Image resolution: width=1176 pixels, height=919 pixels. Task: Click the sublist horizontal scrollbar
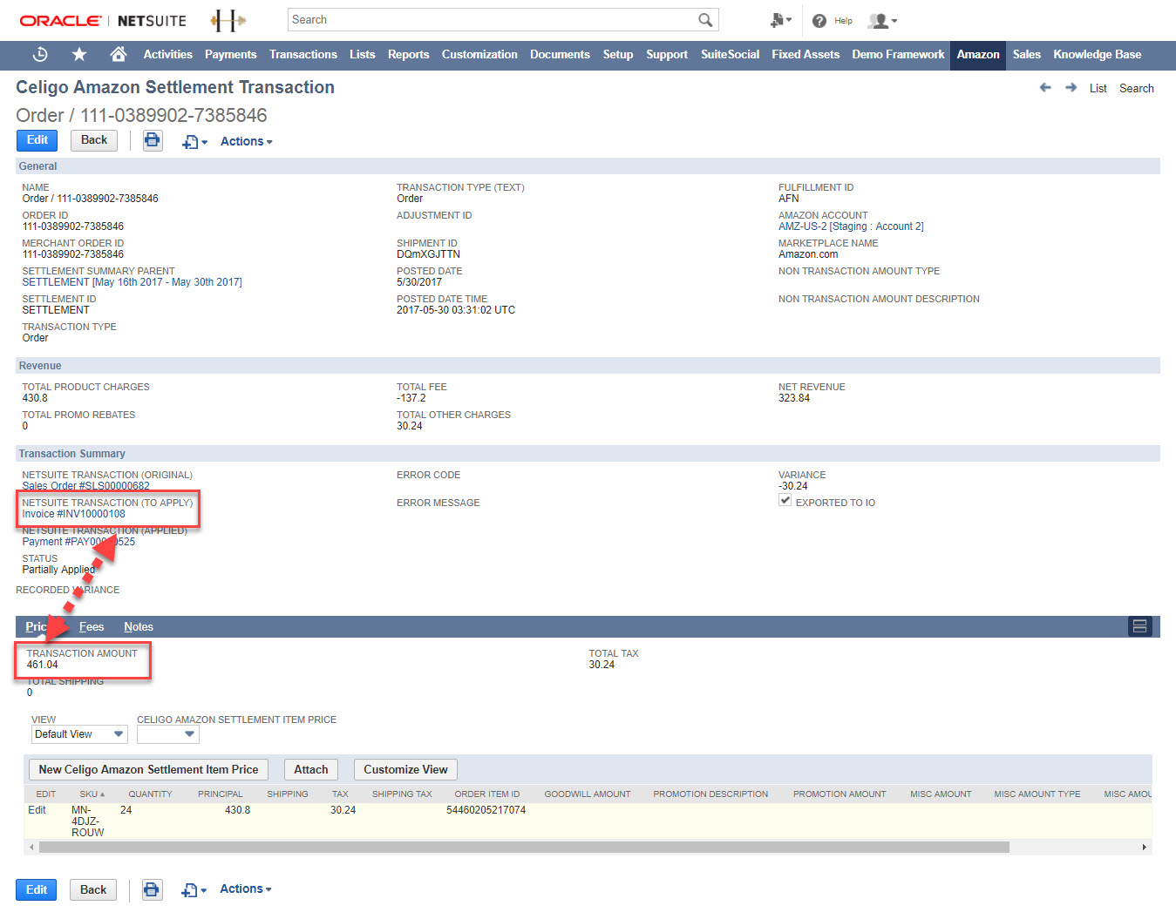[525, 847]
